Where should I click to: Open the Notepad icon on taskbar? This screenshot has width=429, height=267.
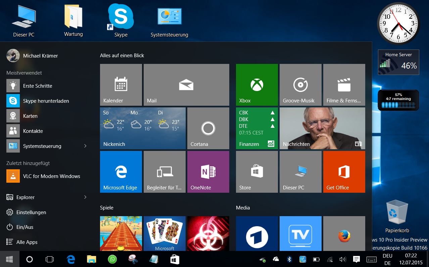(154, 259)
